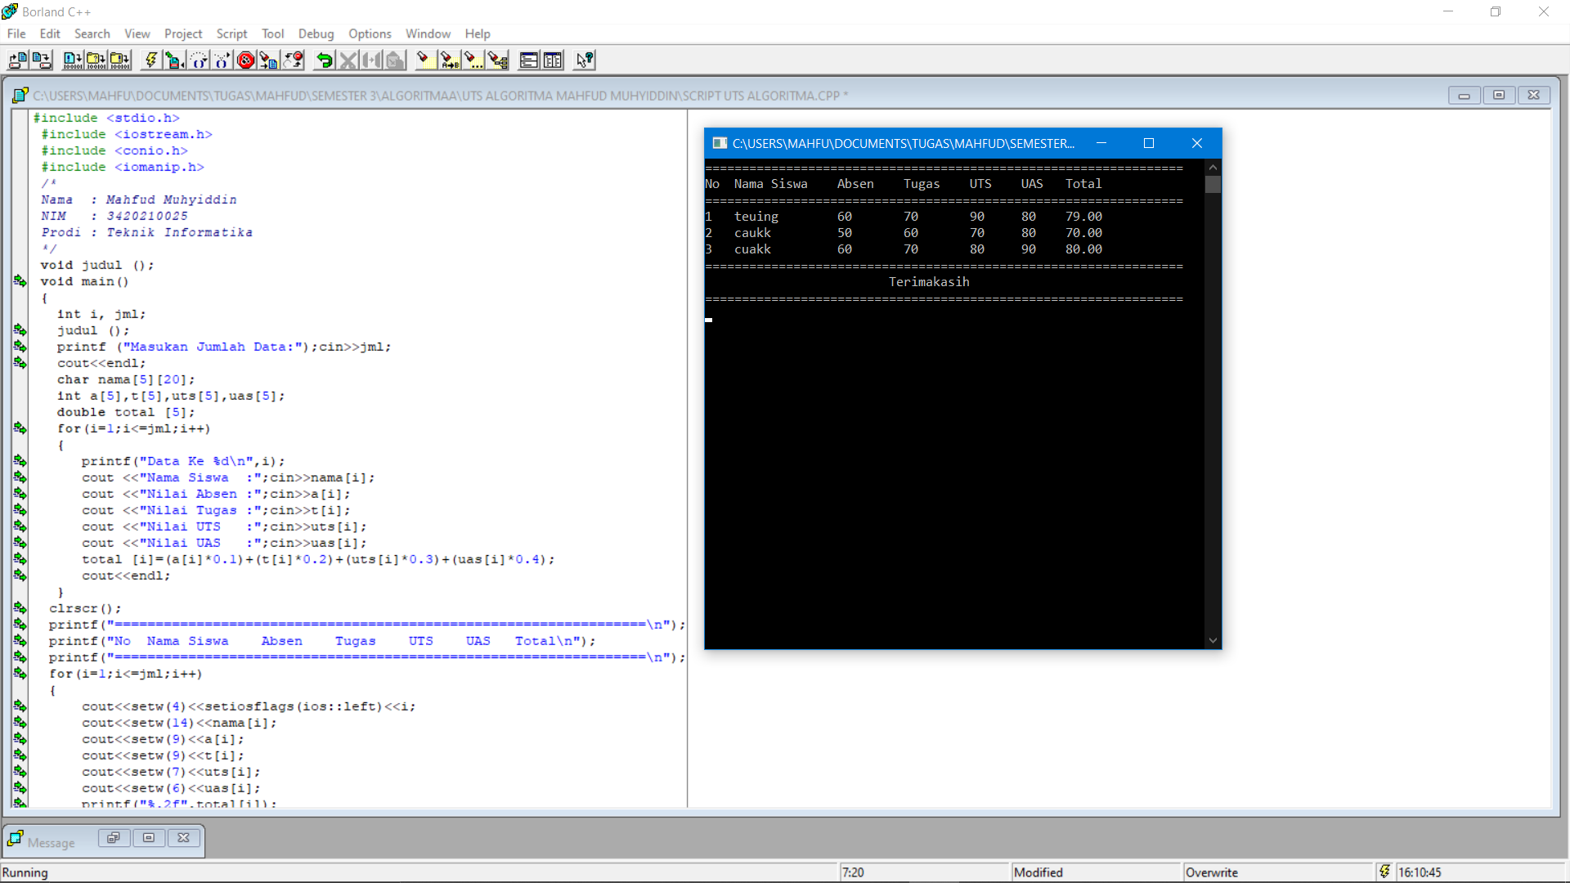Restore the Message window panel

click(x=113, y=838)
